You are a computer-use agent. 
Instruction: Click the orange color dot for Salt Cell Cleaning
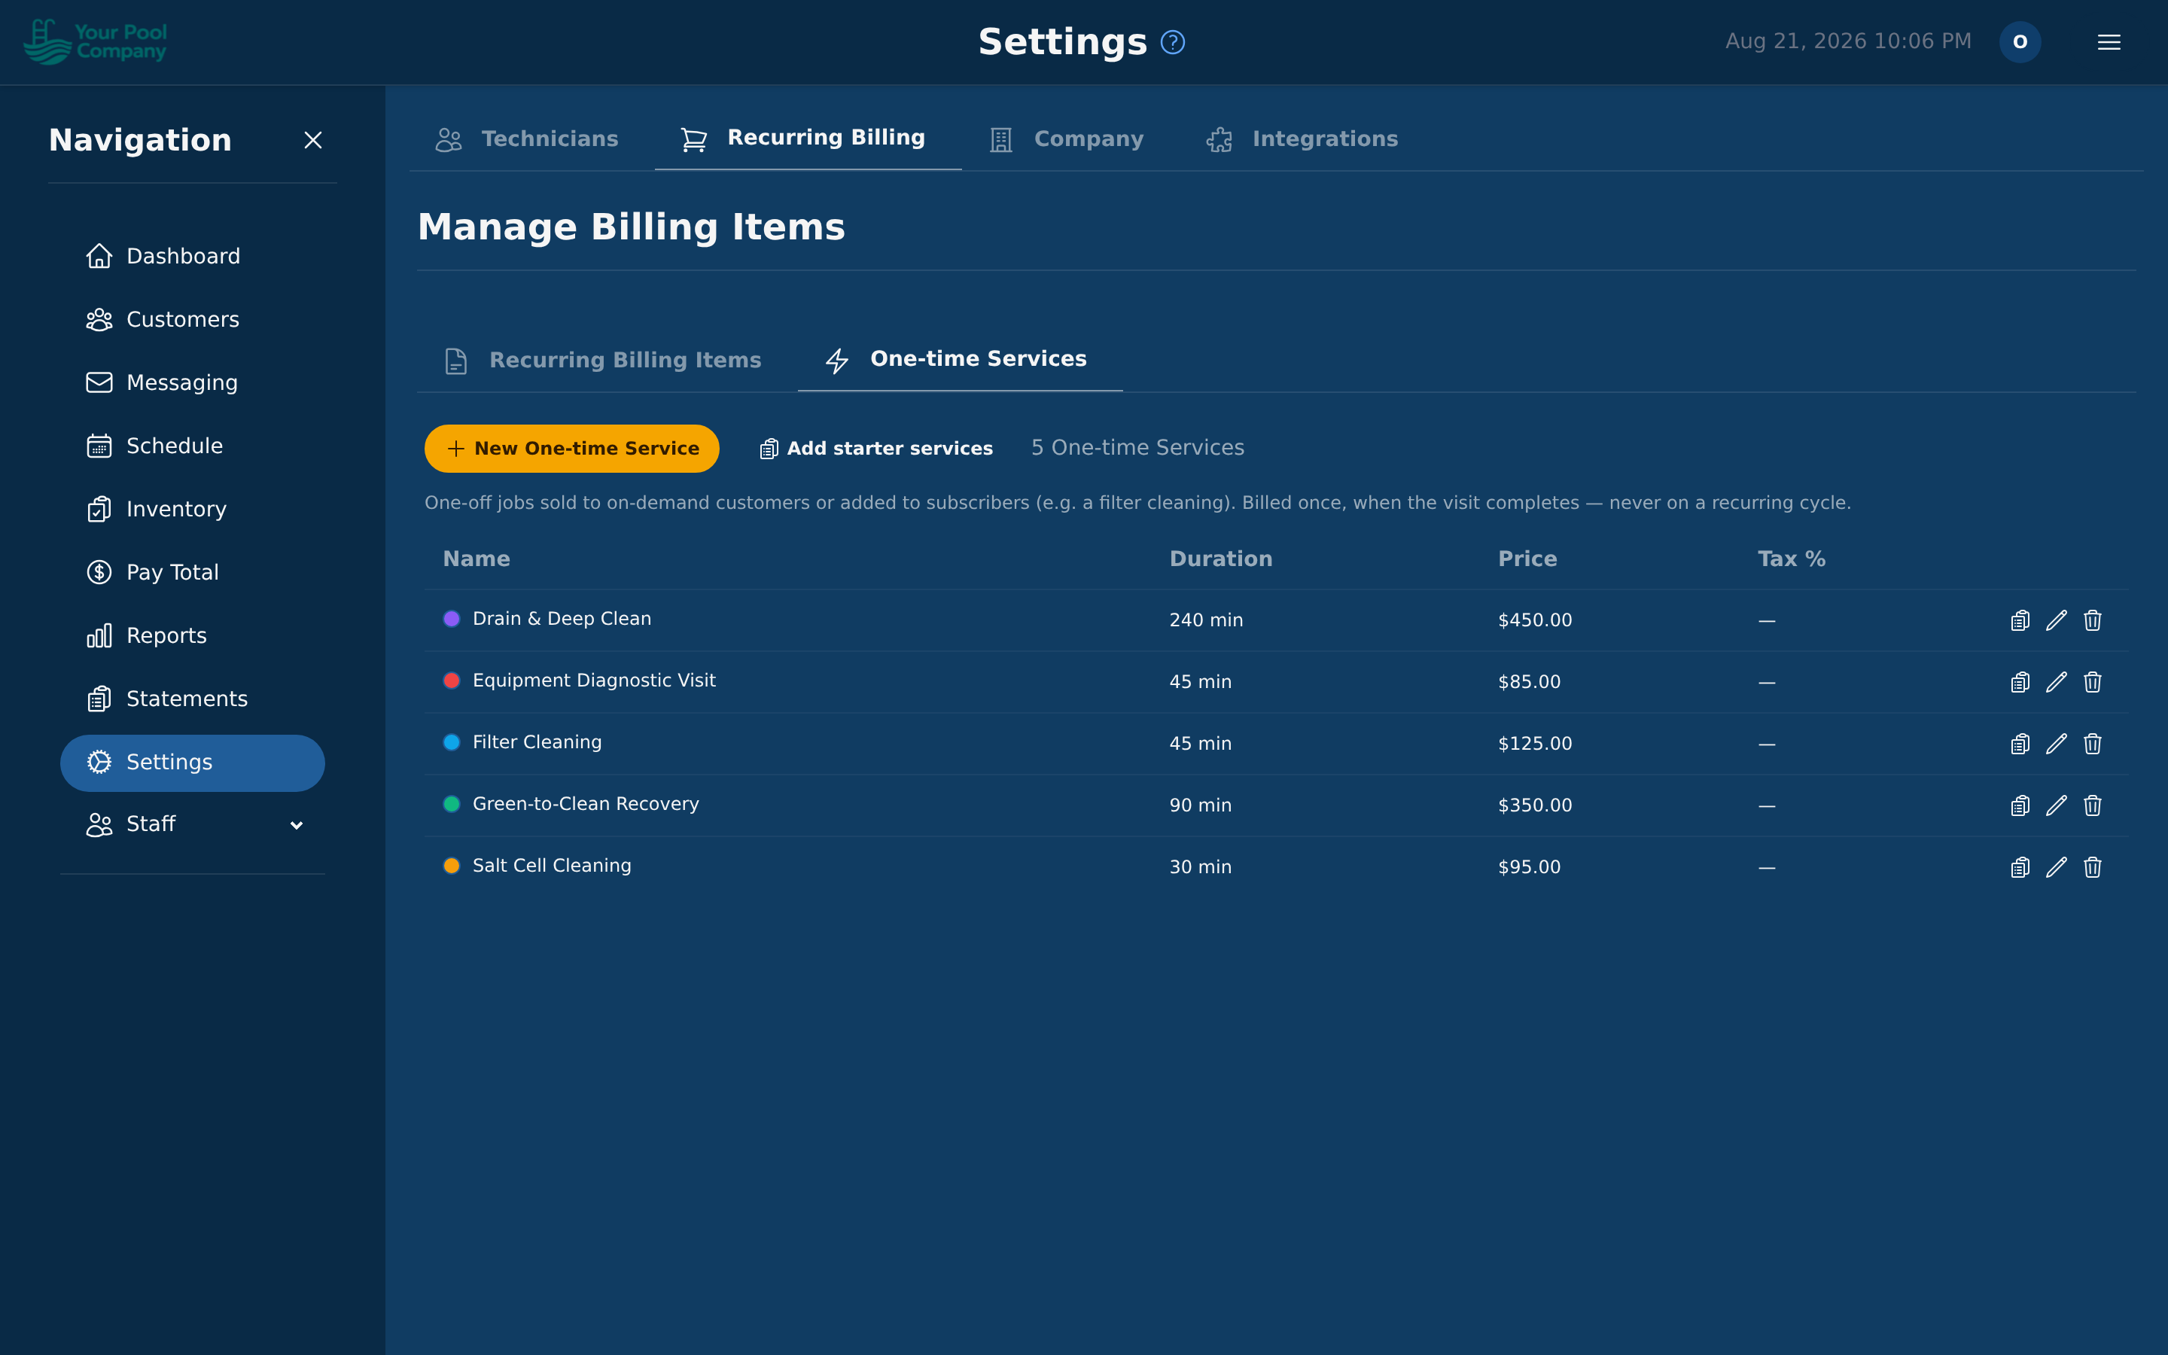click(452, 866)
